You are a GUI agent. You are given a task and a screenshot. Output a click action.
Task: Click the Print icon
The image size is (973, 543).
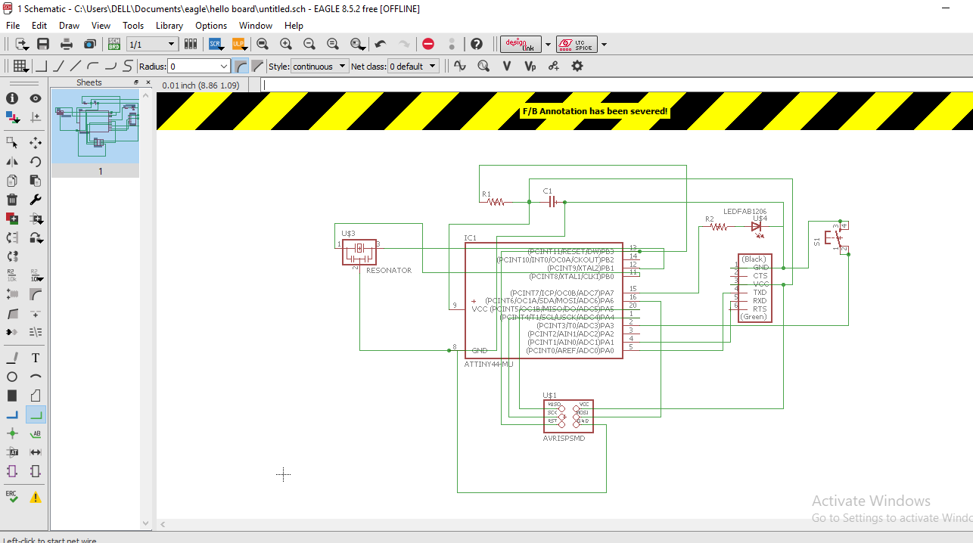tap(67, 45)
